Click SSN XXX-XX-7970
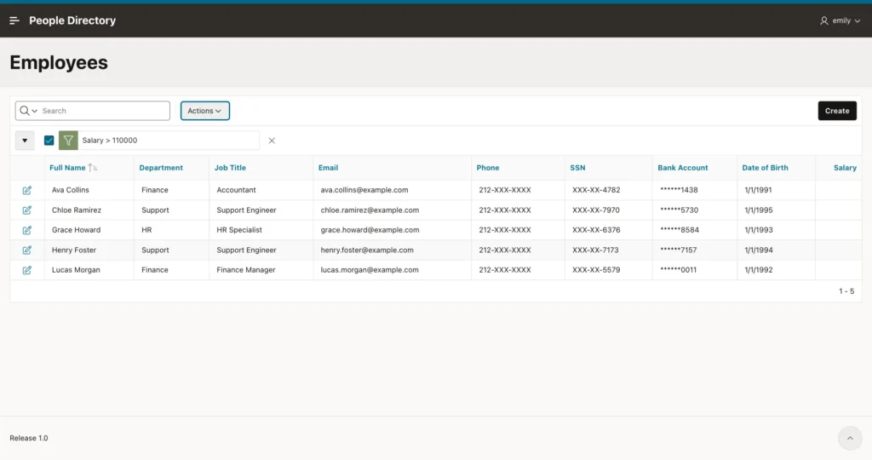The image size is (872, 460). (596, 210)
